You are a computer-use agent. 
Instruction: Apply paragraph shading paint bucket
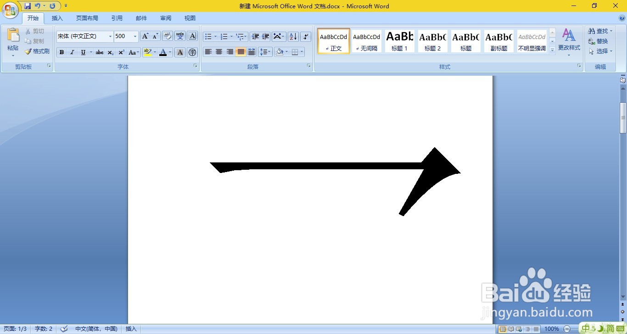tap(280, 52)
